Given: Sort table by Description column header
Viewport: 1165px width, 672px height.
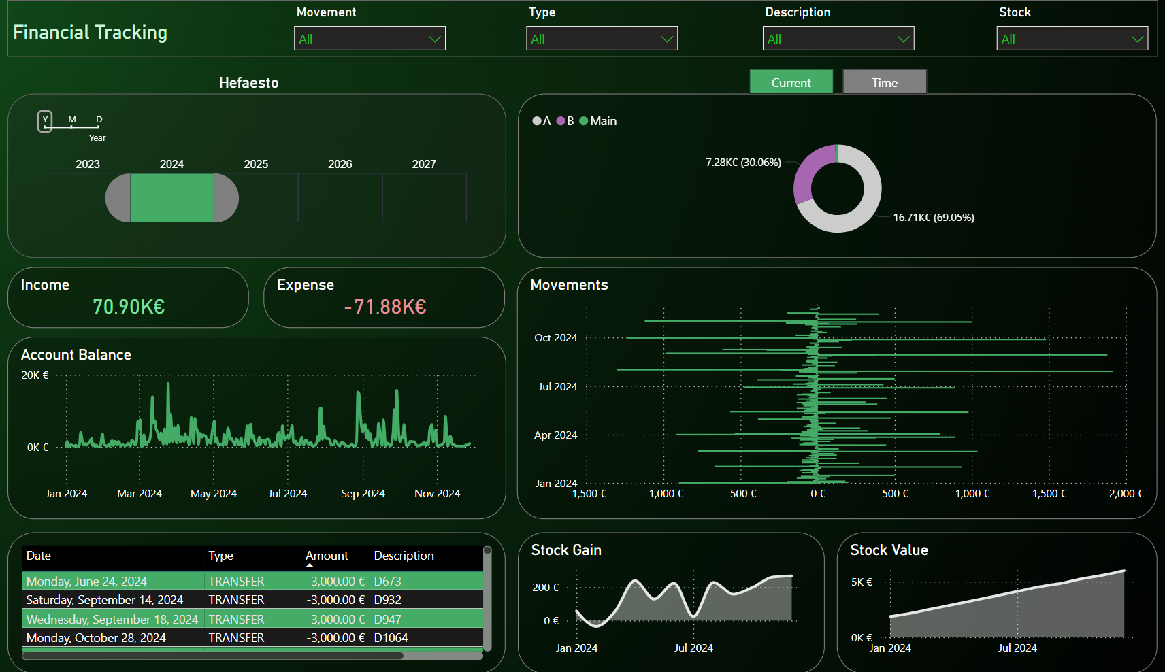Looking at the screenshot, I should coord(404,556).
